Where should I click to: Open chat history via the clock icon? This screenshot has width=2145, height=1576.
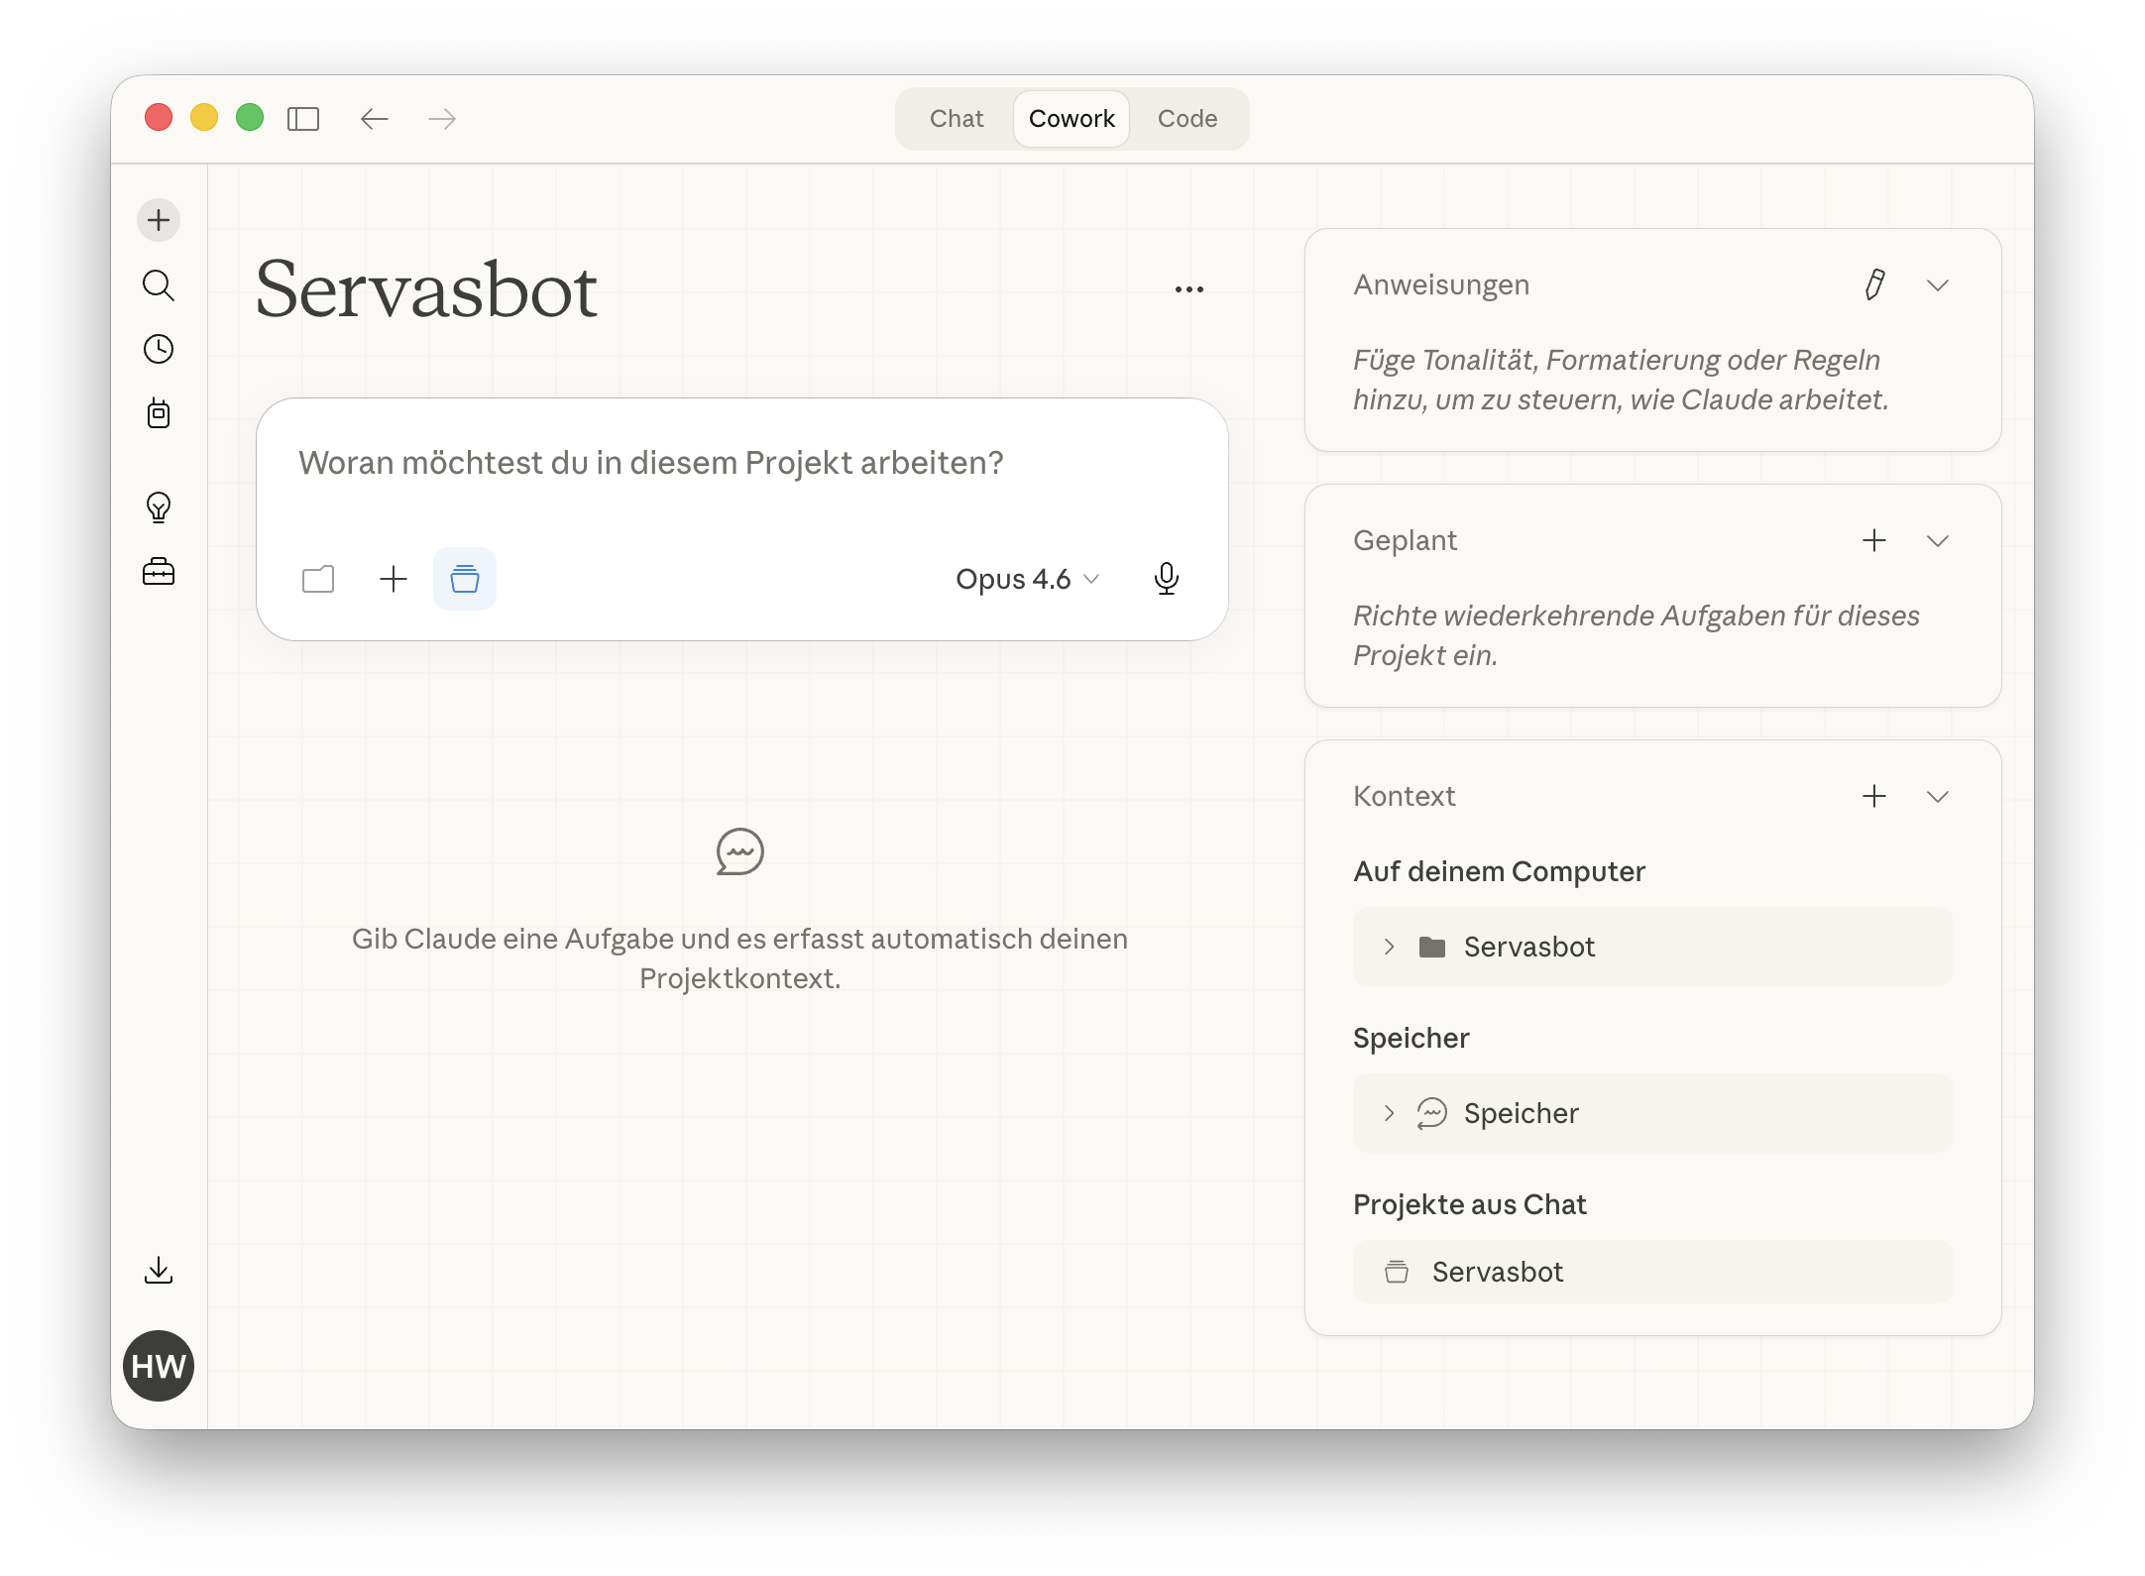point(159,349)
